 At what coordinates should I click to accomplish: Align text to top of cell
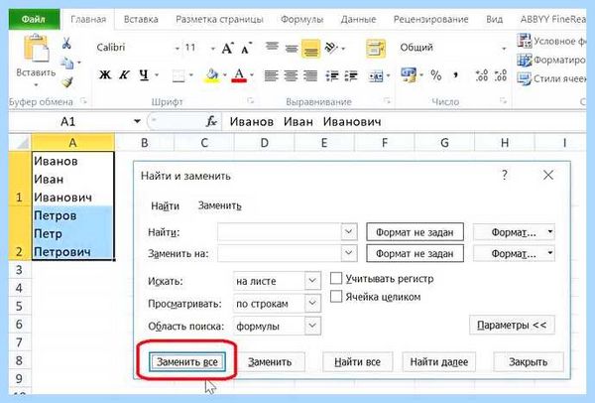(x=272, y=48)
